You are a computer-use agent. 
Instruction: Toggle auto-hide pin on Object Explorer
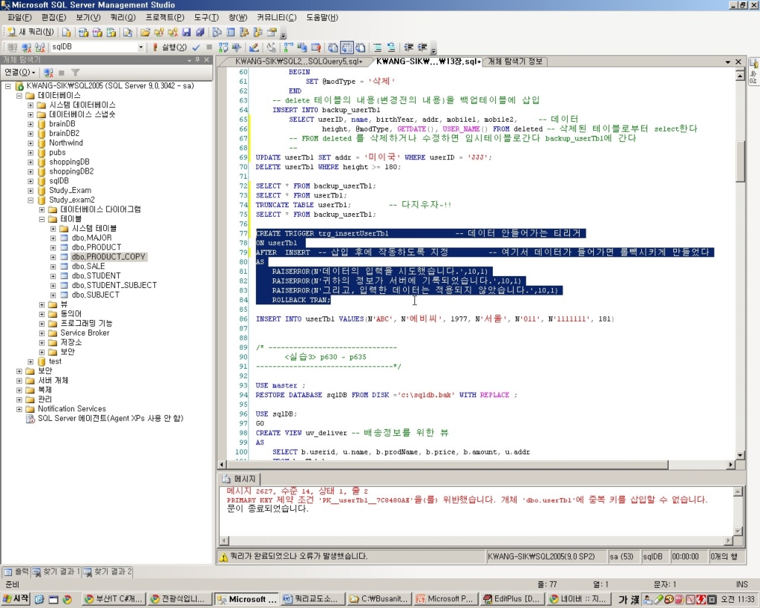click(197, 59)
